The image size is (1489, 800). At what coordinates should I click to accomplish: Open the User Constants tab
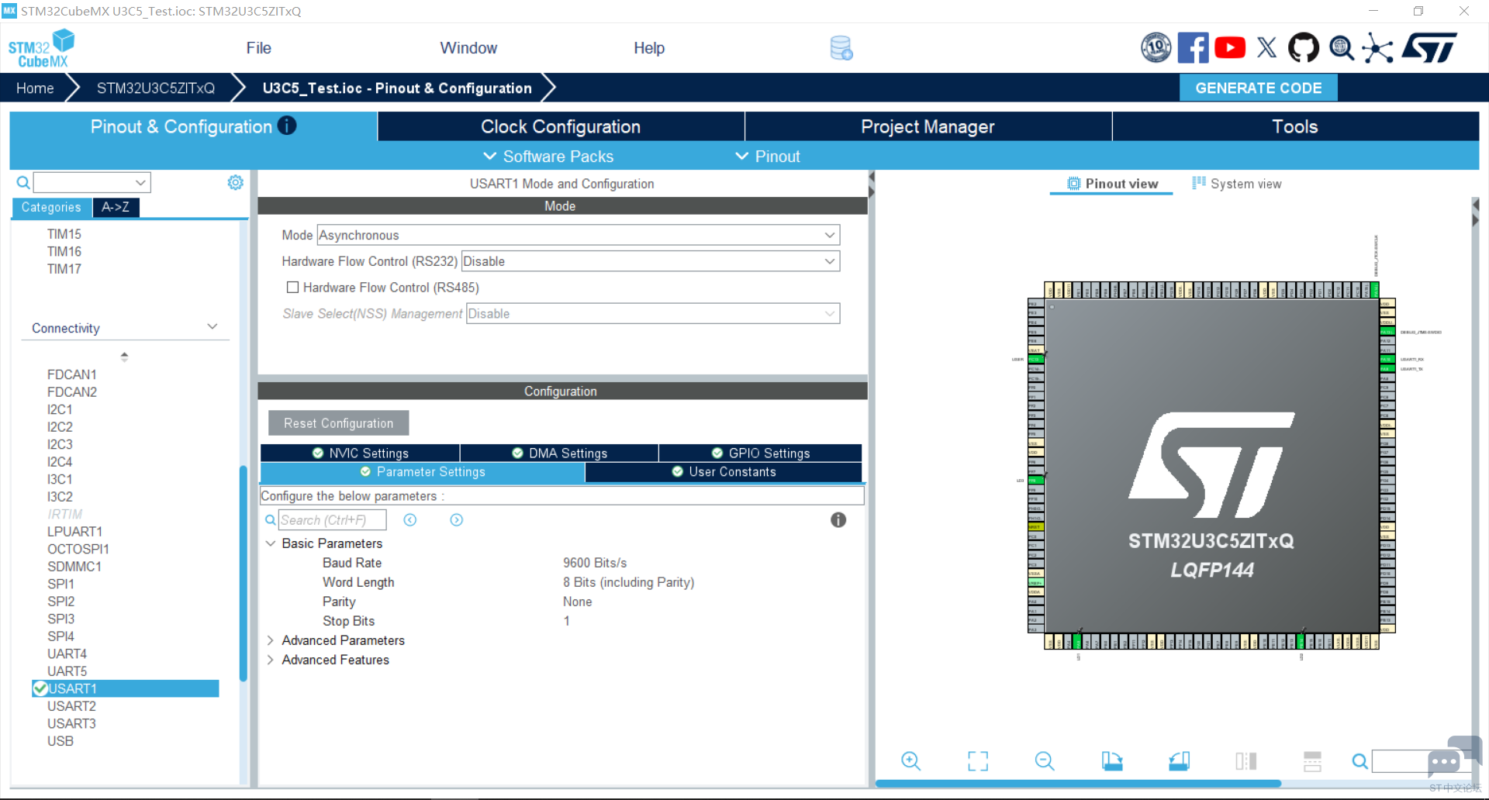pyautogui.click(x=724, y=472)
